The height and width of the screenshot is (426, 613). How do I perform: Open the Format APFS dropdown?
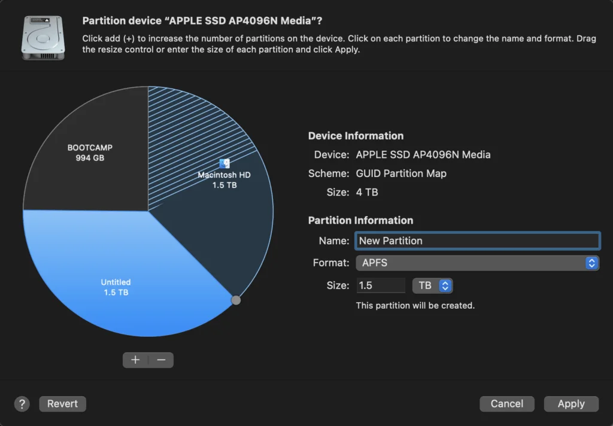click(x=477, y=263)
